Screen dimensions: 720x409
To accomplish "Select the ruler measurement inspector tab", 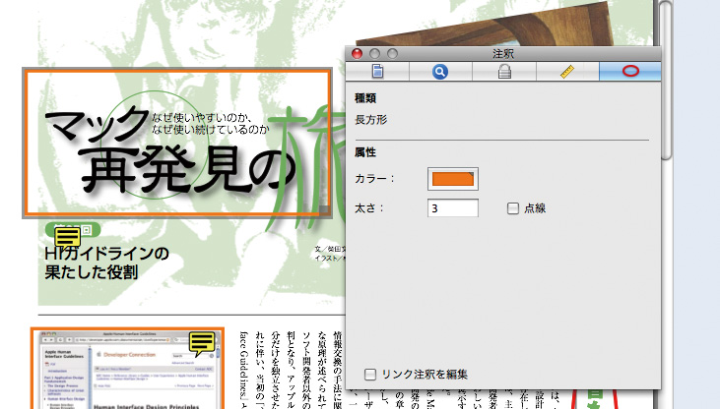I will (567, 72).
